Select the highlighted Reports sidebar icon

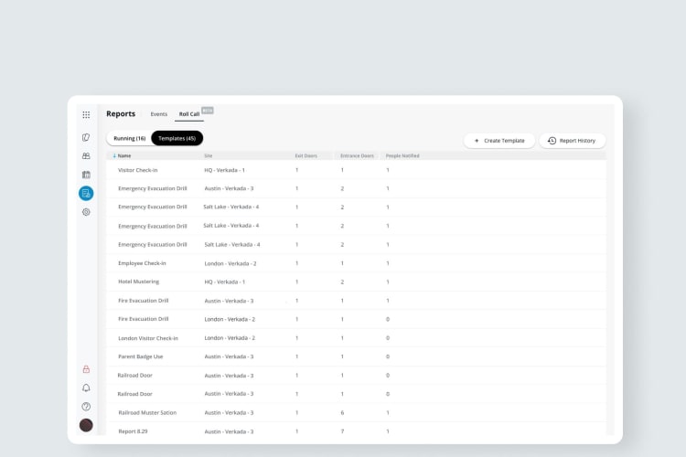(86, 193)
